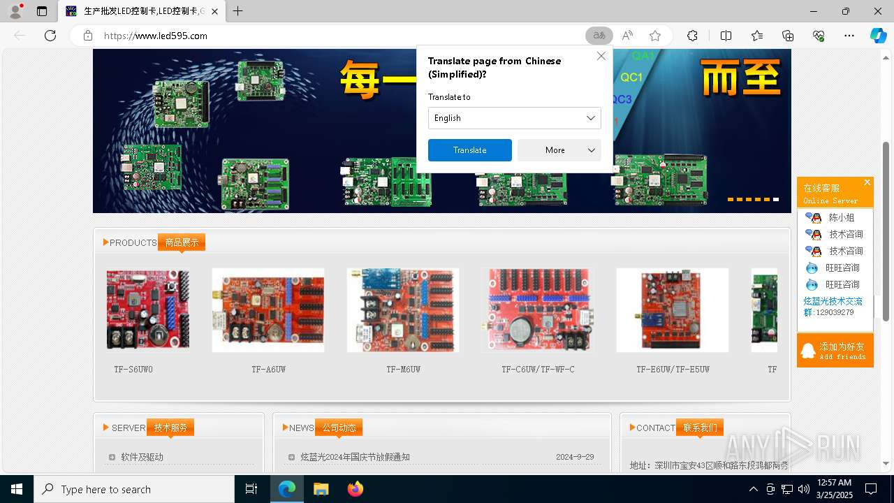This screenshot has width=894, height=503.
Task: Open TF-A6UW product image
Action: [268, 309]
